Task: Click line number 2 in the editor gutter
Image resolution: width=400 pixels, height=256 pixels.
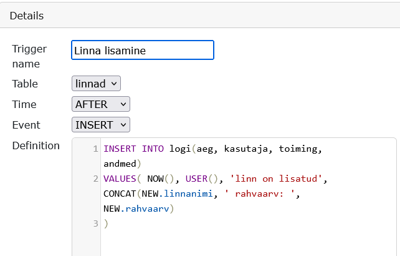Action: 95,179
